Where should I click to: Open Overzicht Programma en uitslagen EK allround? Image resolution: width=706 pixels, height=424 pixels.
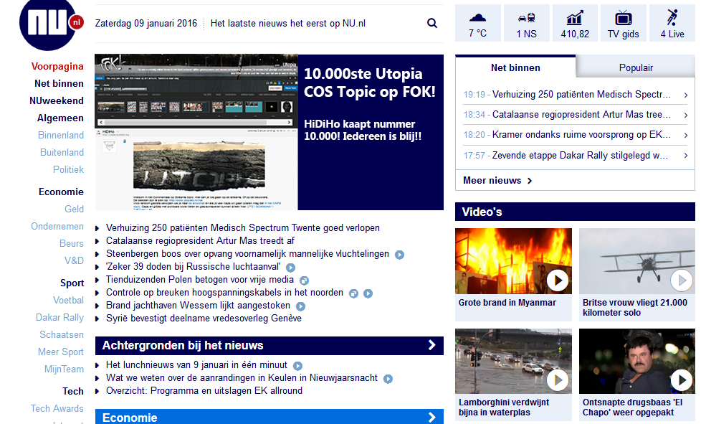[204, 391]
